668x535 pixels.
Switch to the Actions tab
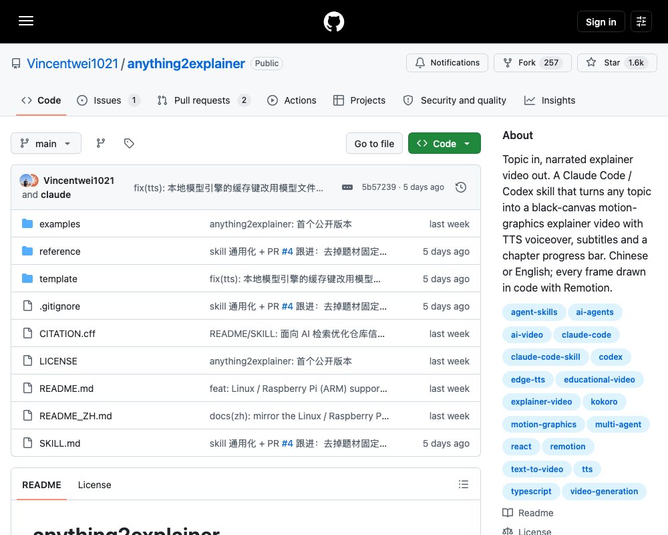(292, 100)
